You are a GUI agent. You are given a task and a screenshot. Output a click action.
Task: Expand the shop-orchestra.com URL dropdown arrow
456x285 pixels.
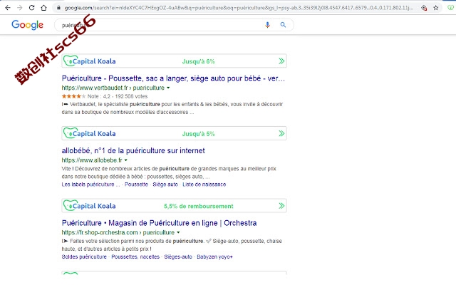[178, 233]
